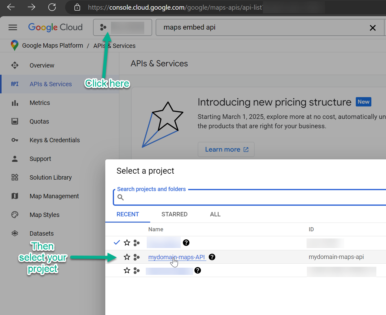
Task: Star the currently selected first project
Action: 127,243
